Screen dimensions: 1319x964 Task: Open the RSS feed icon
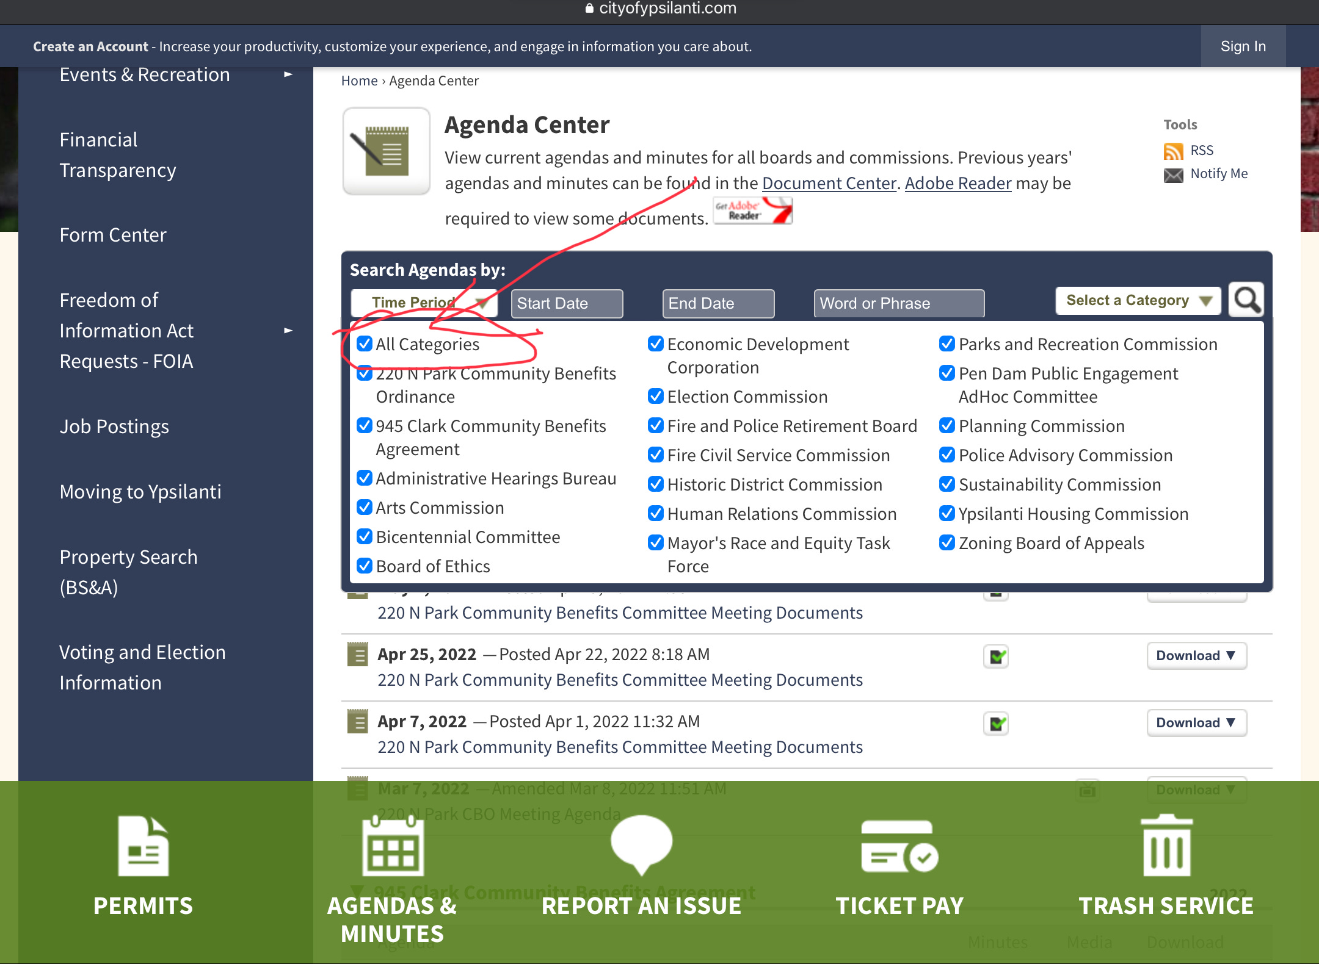pyautogui.click(x=1173, y=151)
